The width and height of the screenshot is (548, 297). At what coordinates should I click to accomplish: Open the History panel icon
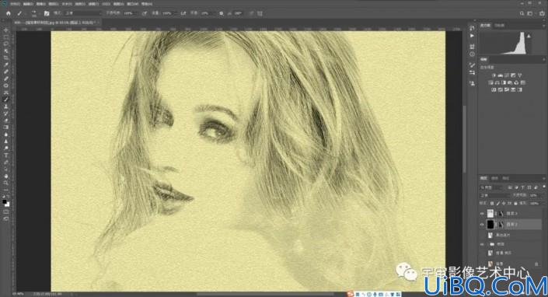click(472, 28)
